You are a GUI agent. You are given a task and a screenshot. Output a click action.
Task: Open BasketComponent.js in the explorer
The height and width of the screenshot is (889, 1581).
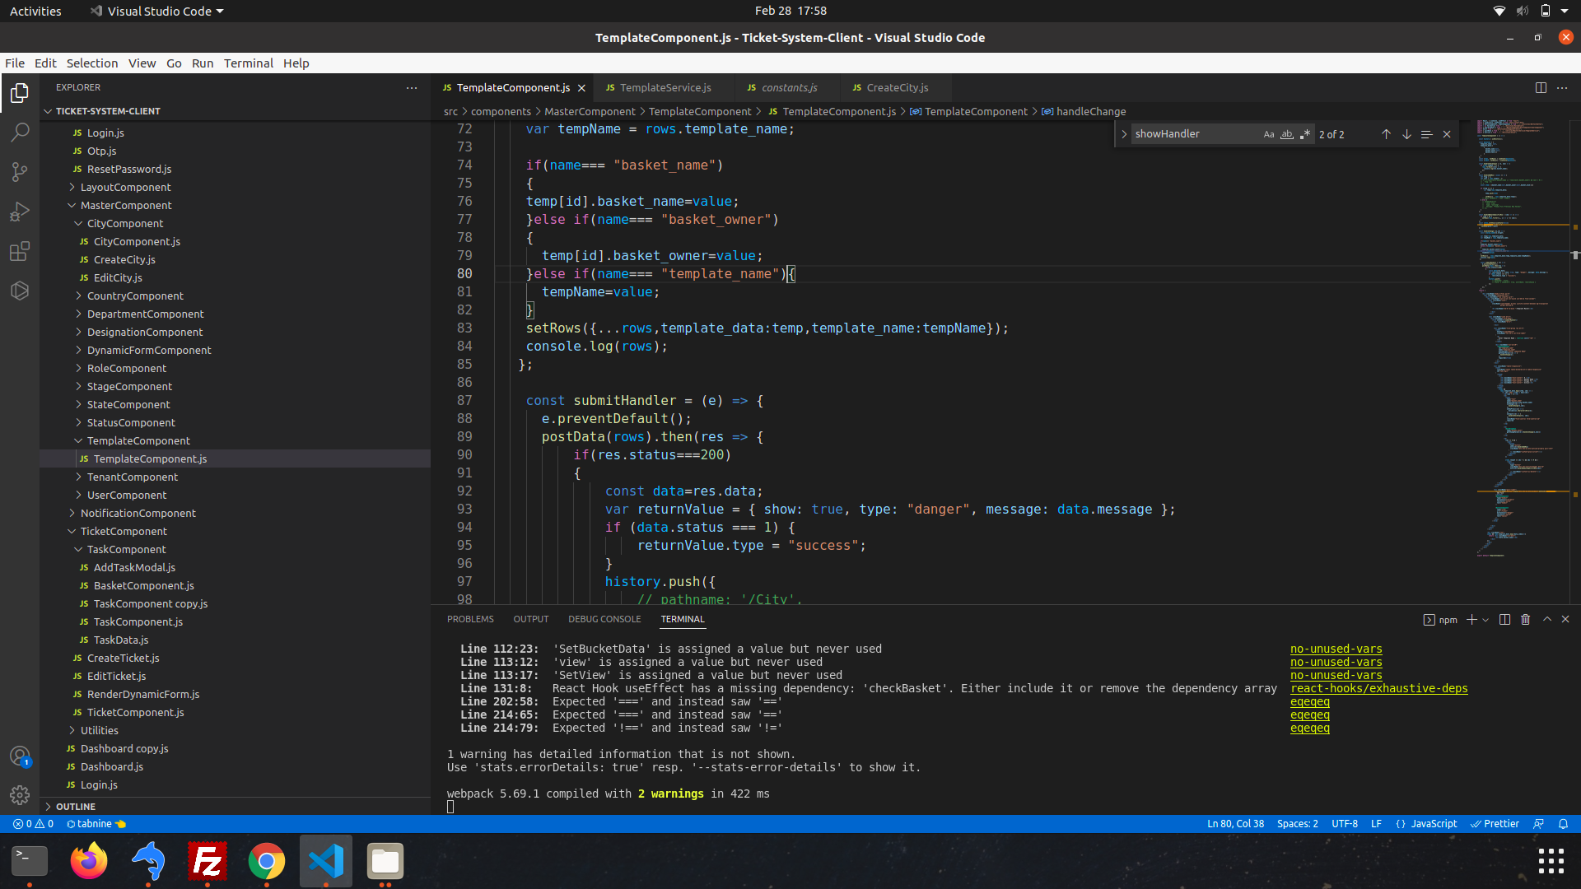143,586
